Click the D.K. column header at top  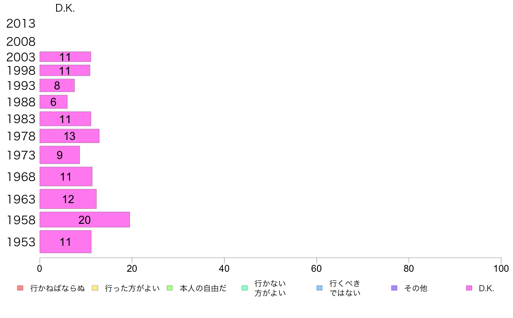pyautogui.click(x=65, y=8)
